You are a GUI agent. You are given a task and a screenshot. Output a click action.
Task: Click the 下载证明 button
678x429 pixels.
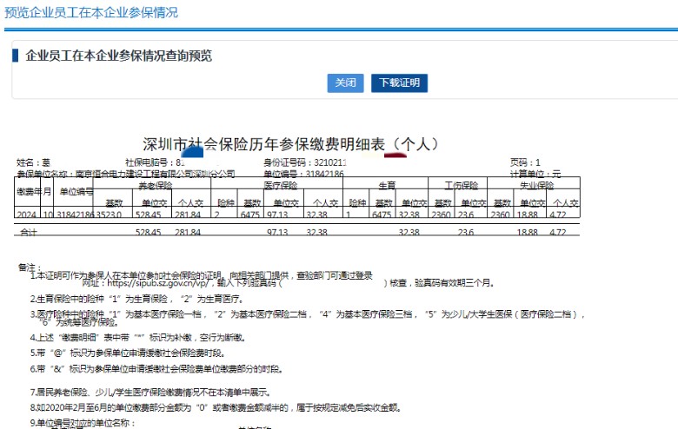399,83
